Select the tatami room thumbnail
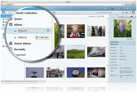 coord(96,72)
